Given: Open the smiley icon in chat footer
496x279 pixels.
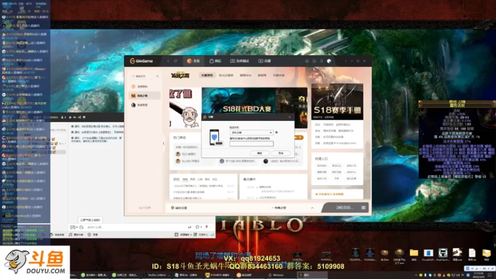Looking at the screenshot, I should (89, 235).
